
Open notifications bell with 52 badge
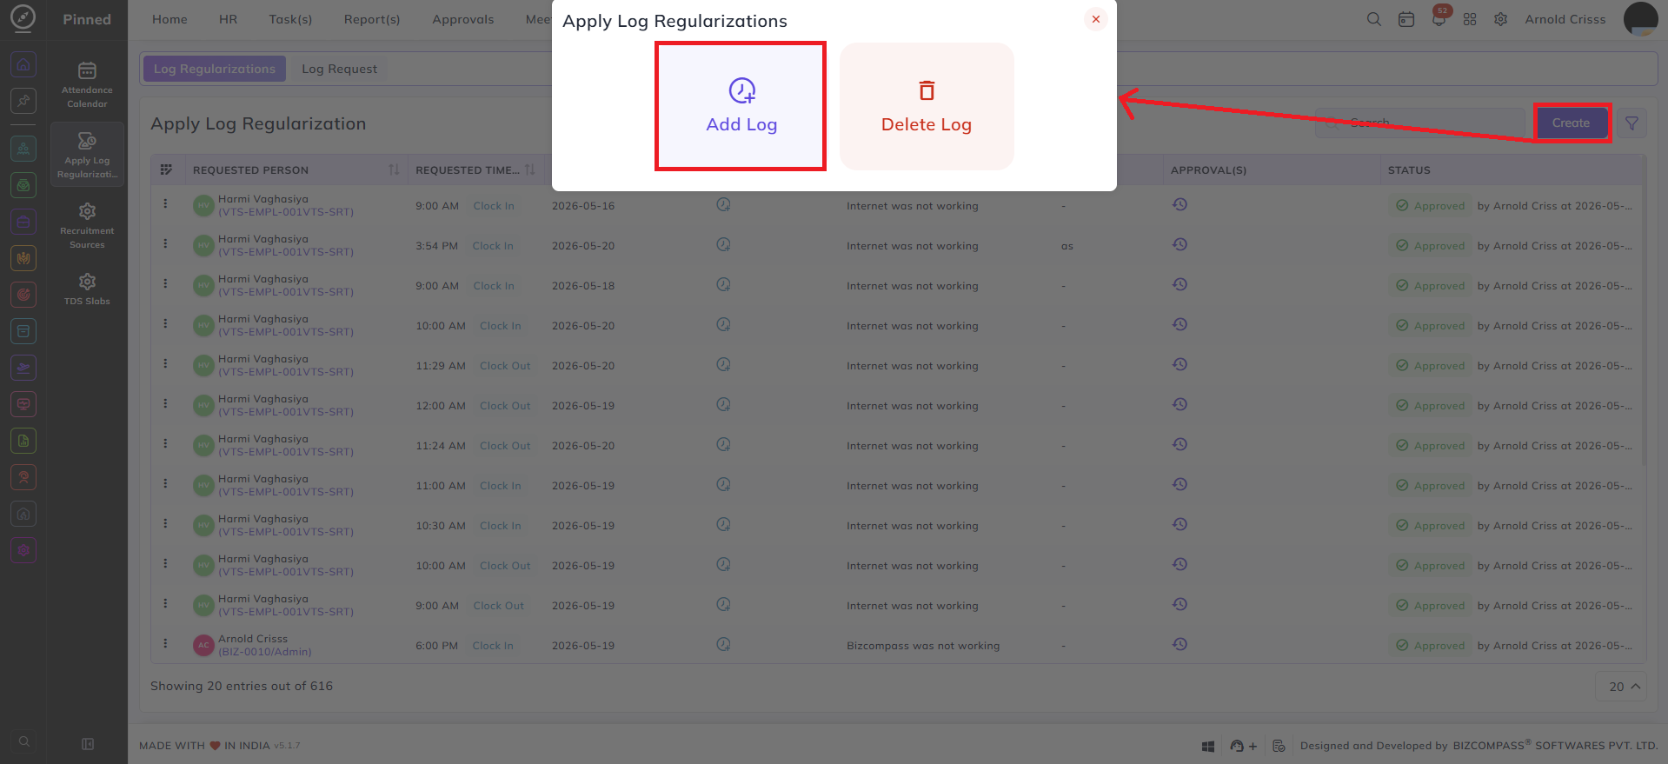tap(1439, 19)
